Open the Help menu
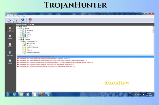159x105 pixels. pos(23,16)
